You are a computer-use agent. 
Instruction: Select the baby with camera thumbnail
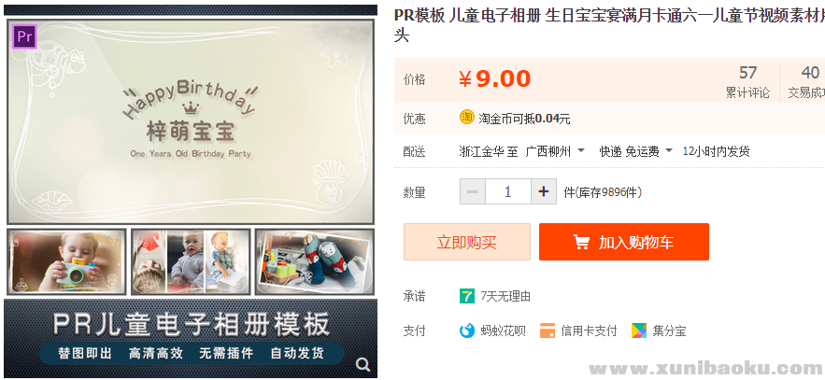66,261
